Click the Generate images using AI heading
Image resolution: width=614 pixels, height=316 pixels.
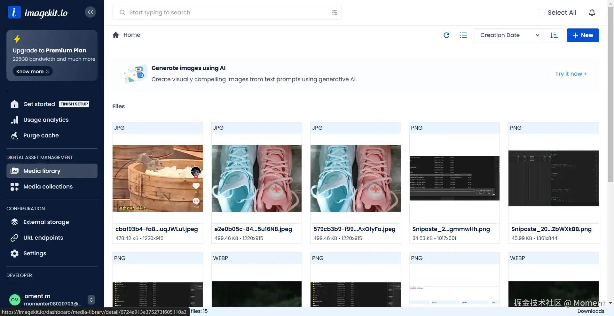188,68
